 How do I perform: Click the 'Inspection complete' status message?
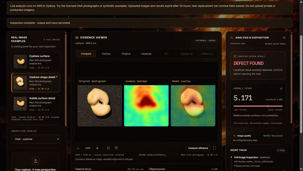[40, 23]
